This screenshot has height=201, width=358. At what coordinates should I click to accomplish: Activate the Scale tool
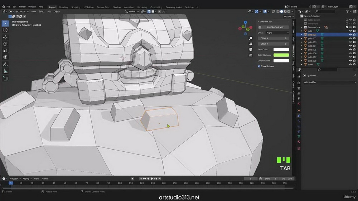tap(5, 50)
